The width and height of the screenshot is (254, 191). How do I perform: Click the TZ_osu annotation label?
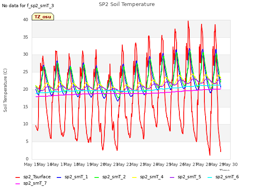[43, 17]
